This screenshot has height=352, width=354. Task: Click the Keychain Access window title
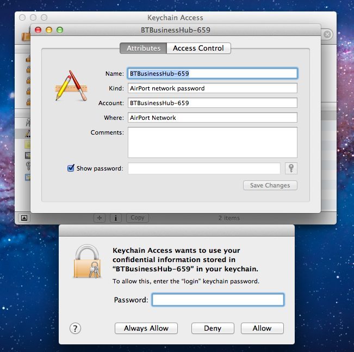click(x=175, y=17)
